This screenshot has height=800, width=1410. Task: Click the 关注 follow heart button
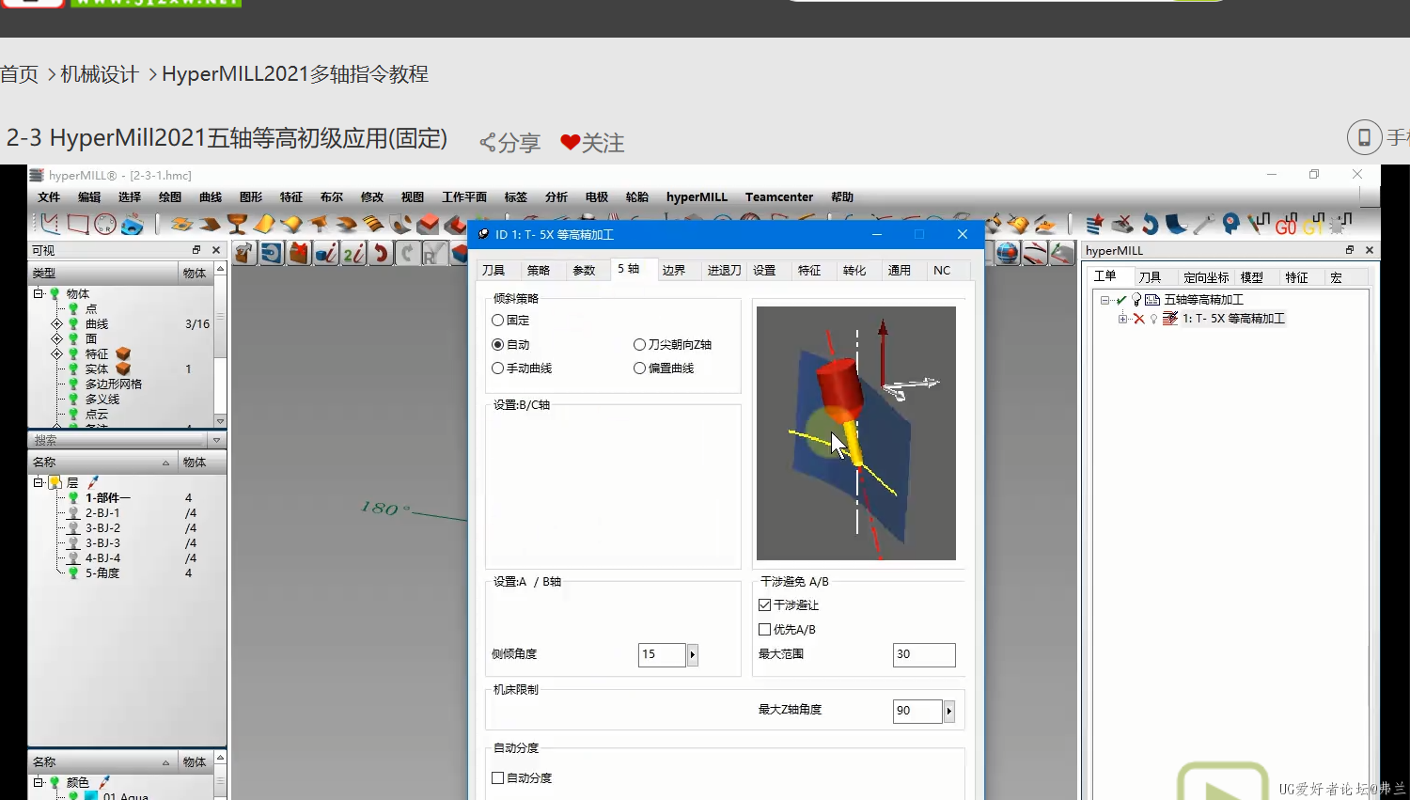pyautogui.click(x=592, y=143)
